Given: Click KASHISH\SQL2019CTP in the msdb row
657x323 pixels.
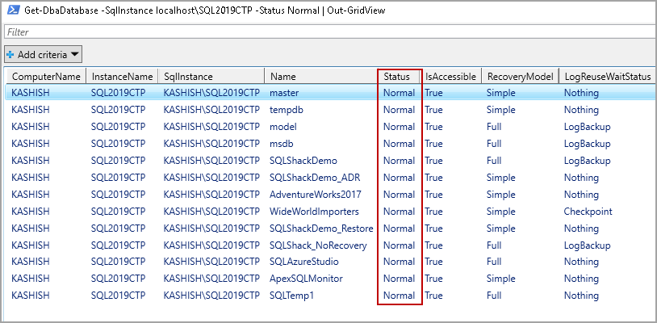Looking at the screenshot, I should tap(211, 144).
